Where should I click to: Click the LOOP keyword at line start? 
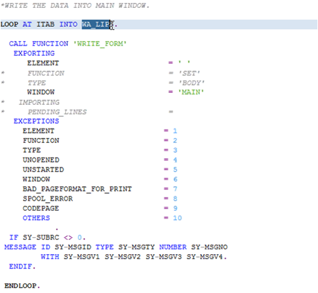point(10,24)
